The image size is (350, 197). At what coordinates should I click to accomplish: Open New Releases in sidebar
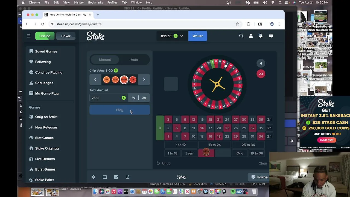pyautogui.click(x=46, y=127)
